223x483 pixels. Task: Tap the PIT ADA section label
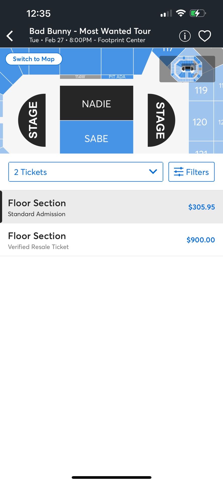click(117, 77)
